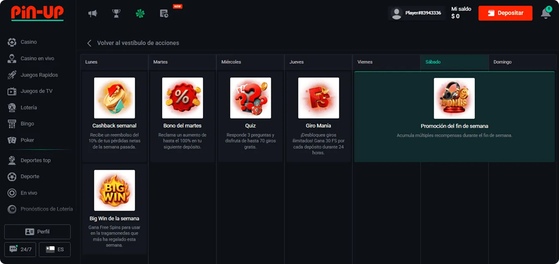Select the Viernes tab
Screen dimensions: 559x264
[386, 62]
